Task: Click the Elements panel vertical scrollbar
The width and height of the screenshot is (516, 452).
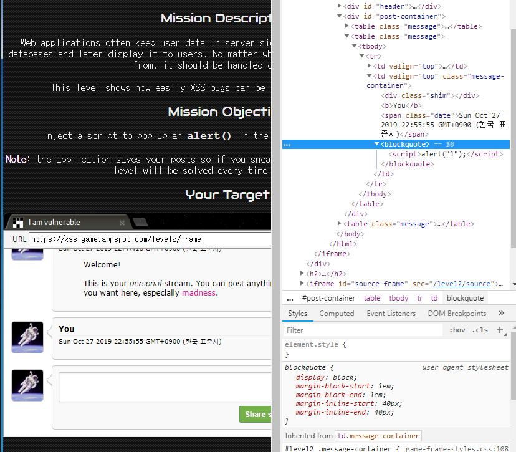Action: coord(514,138)
